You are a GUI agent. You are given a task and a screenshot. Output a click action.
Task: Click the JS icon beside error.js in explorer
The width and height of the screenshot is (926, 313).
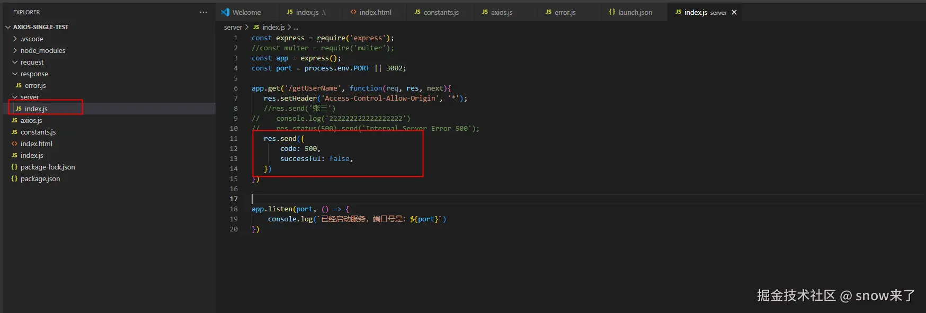click(19, 85)
